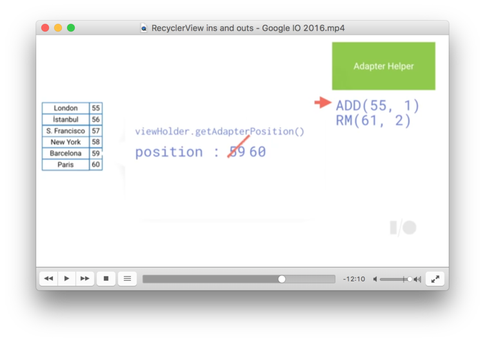Screen dimensions: 485x342
Task: Click the İstanbul row in the video table
Action: pos(72,119)
